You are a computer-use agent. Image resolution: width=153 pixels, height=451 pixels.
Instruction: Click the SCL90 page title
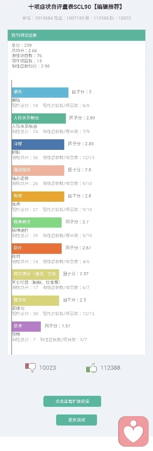[76, 7]
